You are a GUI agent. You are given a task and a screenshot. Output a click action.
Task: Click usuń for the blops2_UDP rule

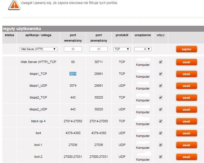(x=186, y=110)
